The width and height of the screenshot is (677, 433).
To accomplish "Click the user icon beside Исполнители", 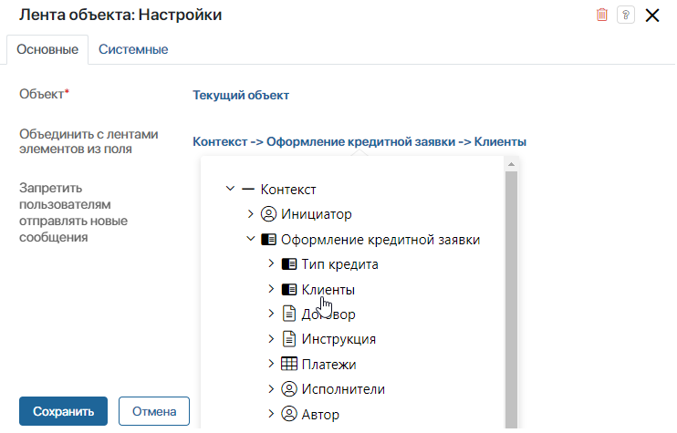I will click(289, 389).
